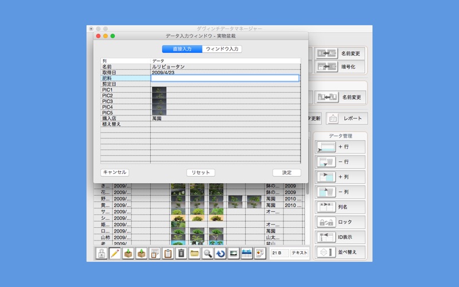The height and width of the screenshot is (287, 459).
Task: Click first thumbnail in the 野... row
Action: coord(178,199)
